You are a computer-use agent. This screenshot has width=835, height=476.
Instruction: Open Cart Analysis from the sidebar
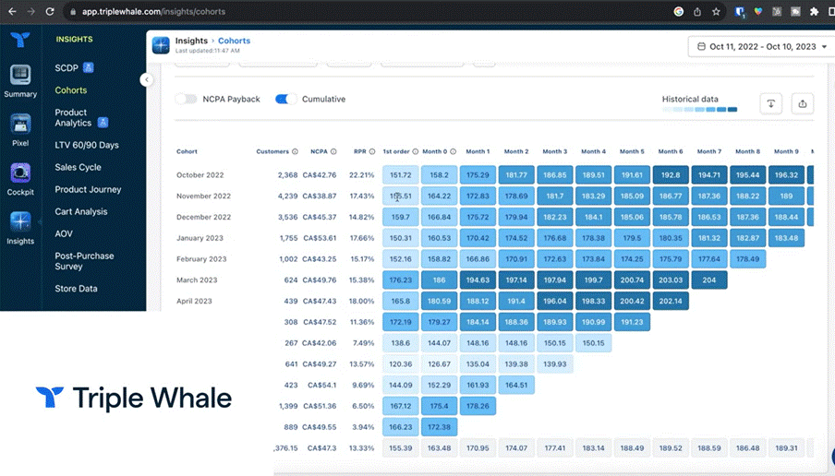80,211
